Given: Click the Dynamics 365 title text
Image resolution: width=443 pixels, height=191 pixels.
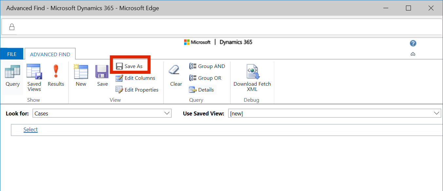Looking at the screenshot, I should click(236, 42).
